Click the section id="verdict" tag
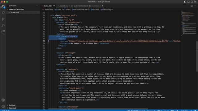The image size is (198, 111). 68,107
